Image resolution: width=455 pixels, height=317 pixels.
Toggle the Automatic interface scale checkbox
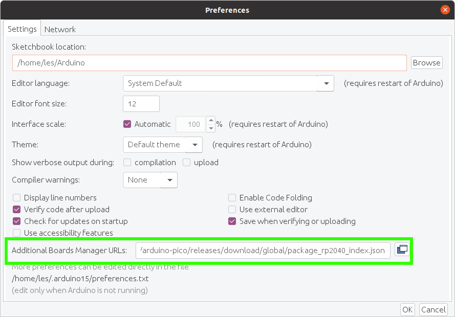pos(127,124)
